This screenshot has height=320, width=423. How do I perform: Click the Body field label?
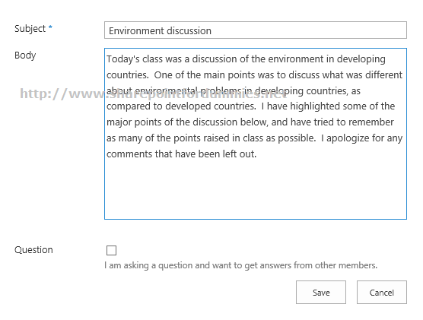25,55
